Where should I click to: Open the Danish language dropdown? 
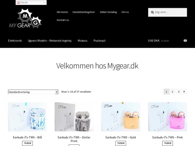click(x=31, y=3)
